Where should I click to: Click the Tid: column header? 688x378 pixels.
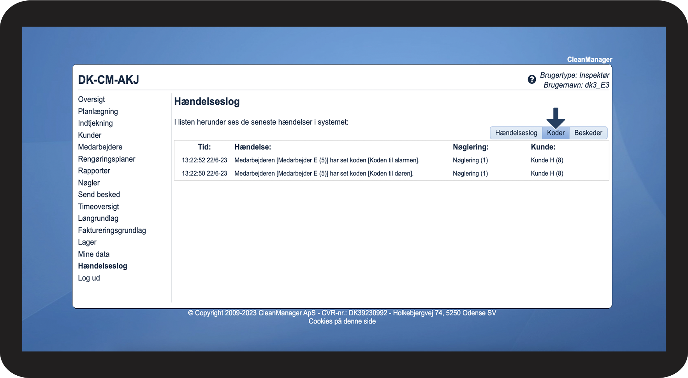pyautogui.click(x=204, y=147)
